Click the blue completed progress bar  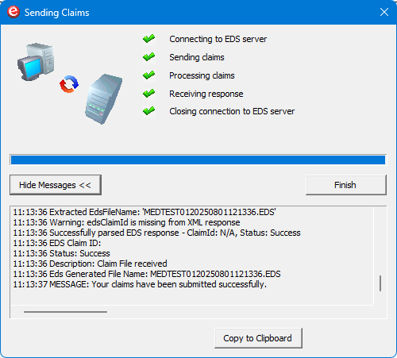click(x=198, y=160)
